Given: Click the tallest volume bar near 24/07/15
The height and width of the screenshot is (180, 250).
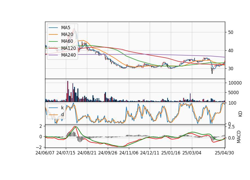Looking at the screenshot, I should 68,91.
